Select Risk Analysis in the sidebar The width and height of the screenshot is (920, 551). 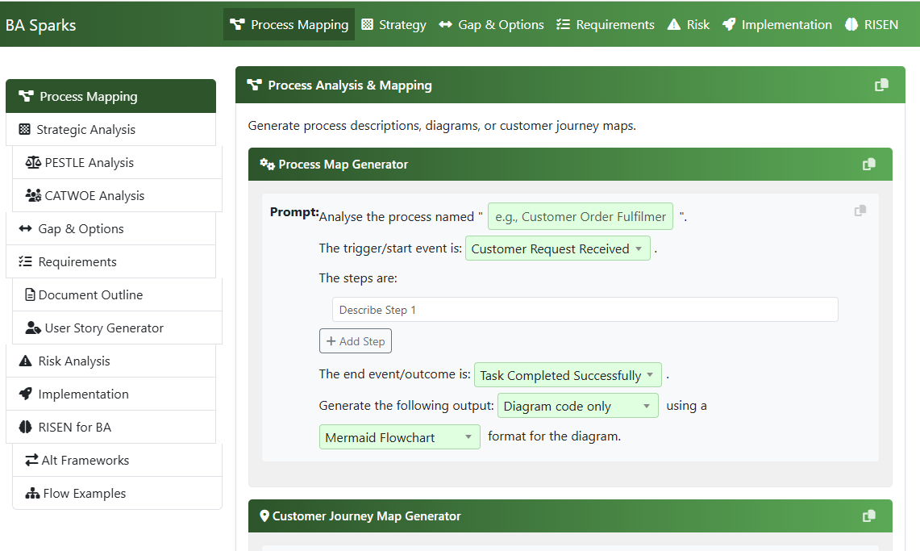tap(111, 361)
